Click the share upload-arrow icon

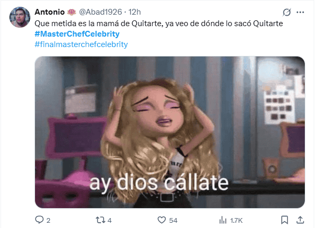coord(300,220)
